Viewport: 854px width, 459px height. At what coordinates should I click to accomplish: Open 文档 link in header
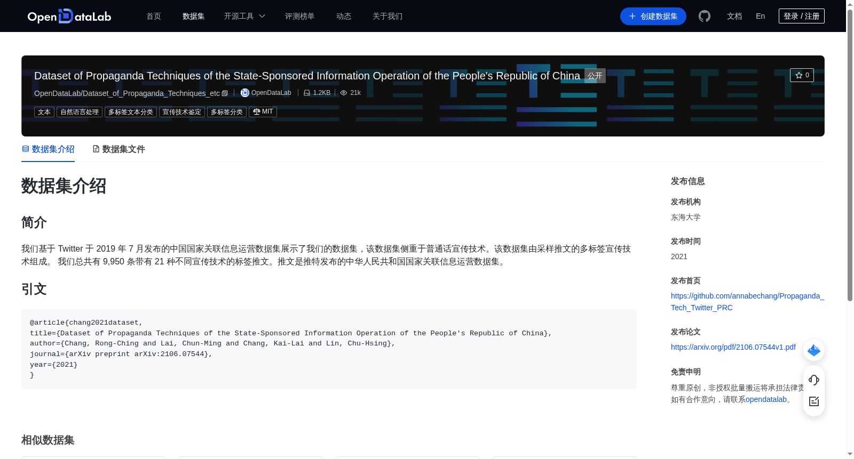point(734,16)
